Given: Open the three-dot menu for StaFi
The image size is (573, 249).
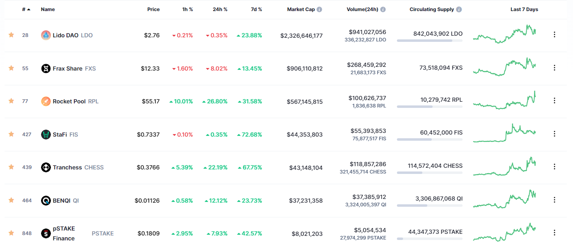Looking at the screenshot, I should click(x=555, y=134).
